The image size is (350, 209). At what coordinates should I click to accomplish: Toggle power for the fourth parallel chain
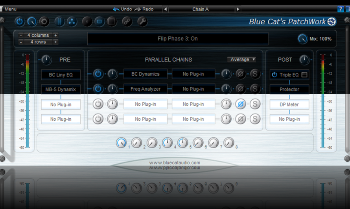(x=98, y=119)
